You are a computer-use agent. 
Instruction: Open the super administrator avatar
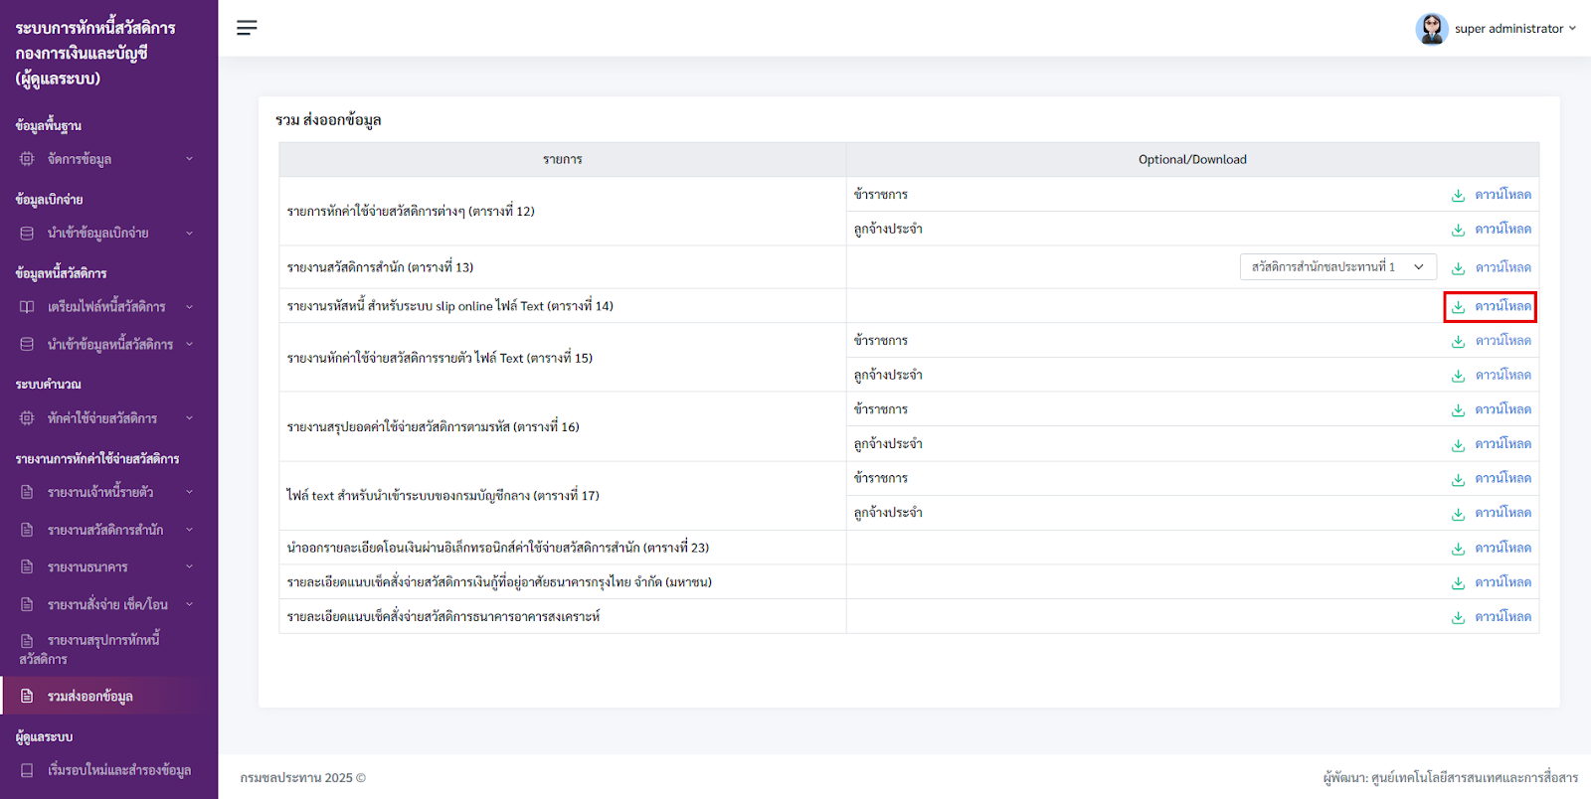(1431, 29)
